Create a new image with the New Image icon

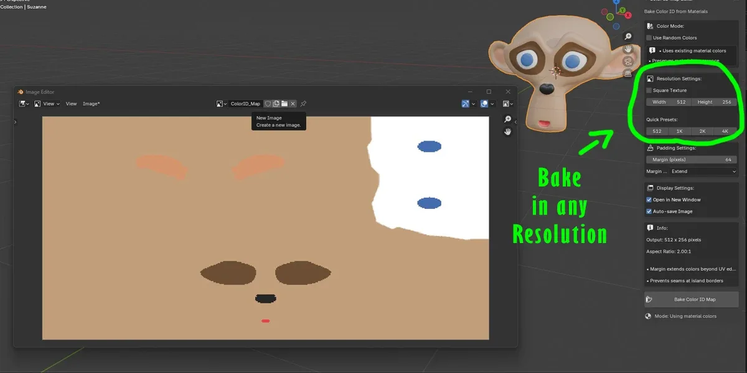(x=276, y=104)
